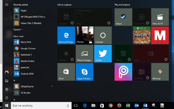The image size is (174, 109).
Task: Click the Windows Start button
Action: [x=7, y=106]
